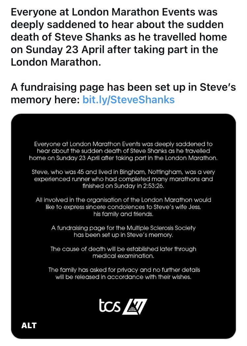The height and width of the screenshot is (346, 247).
Task: Click 'London Marathon.' ending the tweet's first paragraph
Action: click(x=56, y=62)
